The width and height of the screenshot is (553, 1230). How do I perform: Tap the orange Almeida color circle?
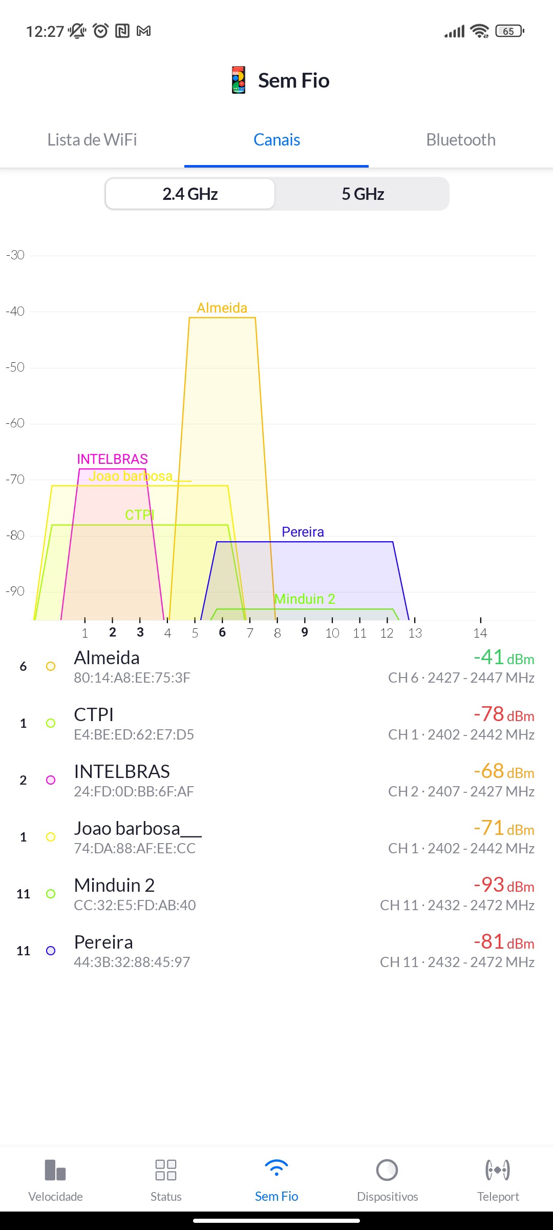coord(51,666)
